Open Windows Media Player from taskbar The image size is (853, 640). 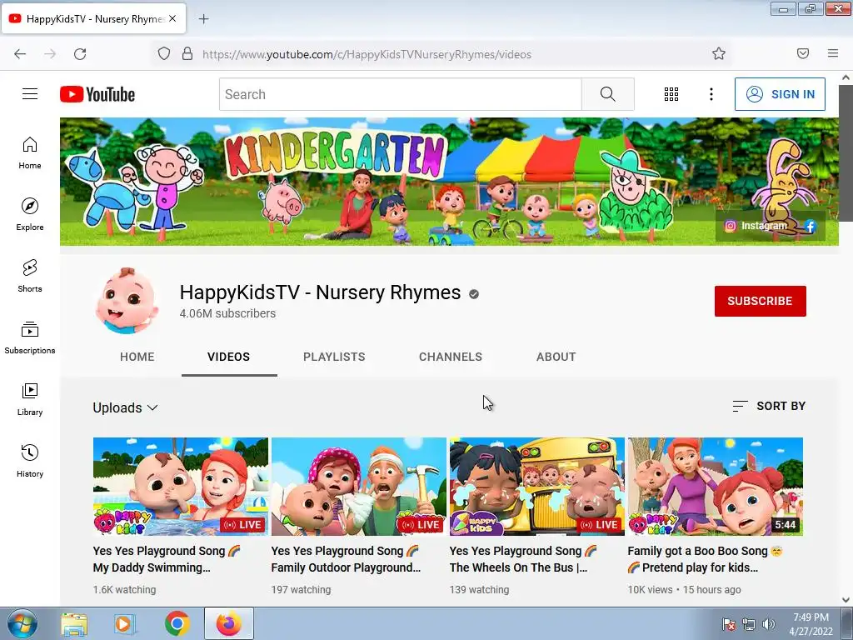click(x=125, y=624)
